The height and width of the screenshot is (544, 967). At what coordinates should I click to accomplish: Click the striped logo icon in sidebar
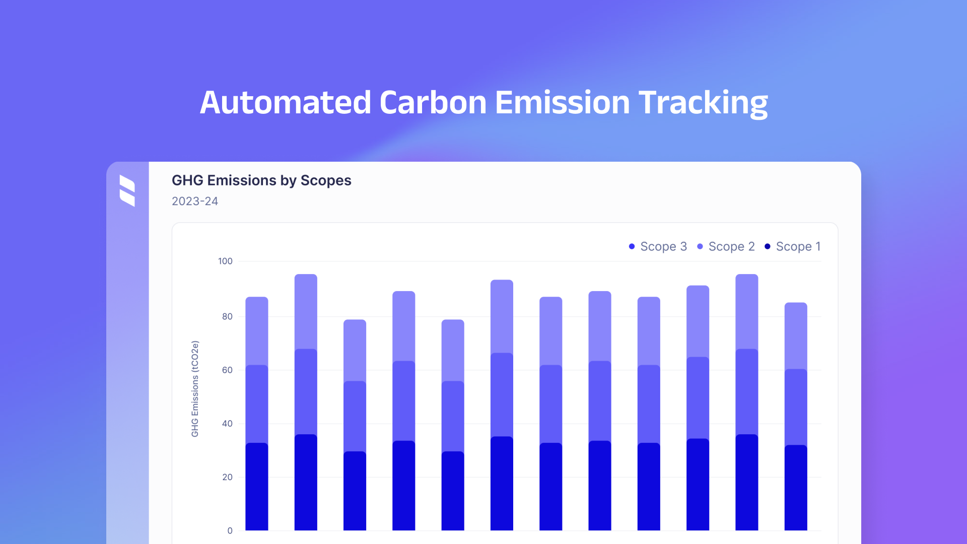pos(127,191)
